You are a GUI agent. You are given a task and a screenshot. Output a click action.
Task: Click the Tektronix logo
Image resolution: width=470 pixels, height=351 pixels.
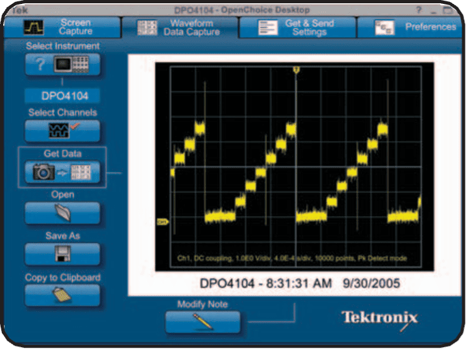coord(380,318)
